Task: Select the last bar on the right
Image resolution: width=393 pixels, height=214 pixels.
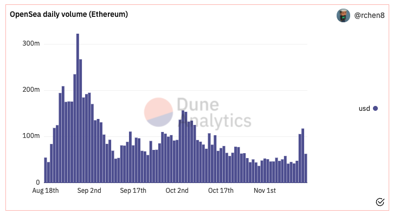Action: coord(306,168)
